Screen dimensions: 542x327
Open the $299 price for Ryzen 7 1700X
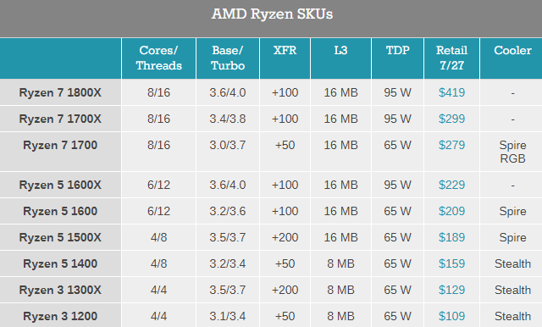click(x=451, y=119)
